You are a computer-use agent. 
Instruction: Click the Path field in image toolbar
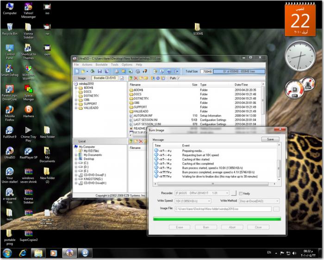click(221, 78)
